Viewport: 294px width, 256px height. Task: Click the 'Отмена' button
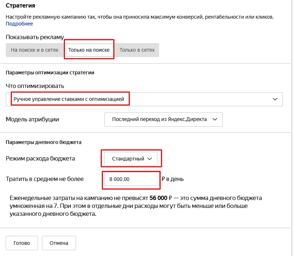click(x=59, y=243)
